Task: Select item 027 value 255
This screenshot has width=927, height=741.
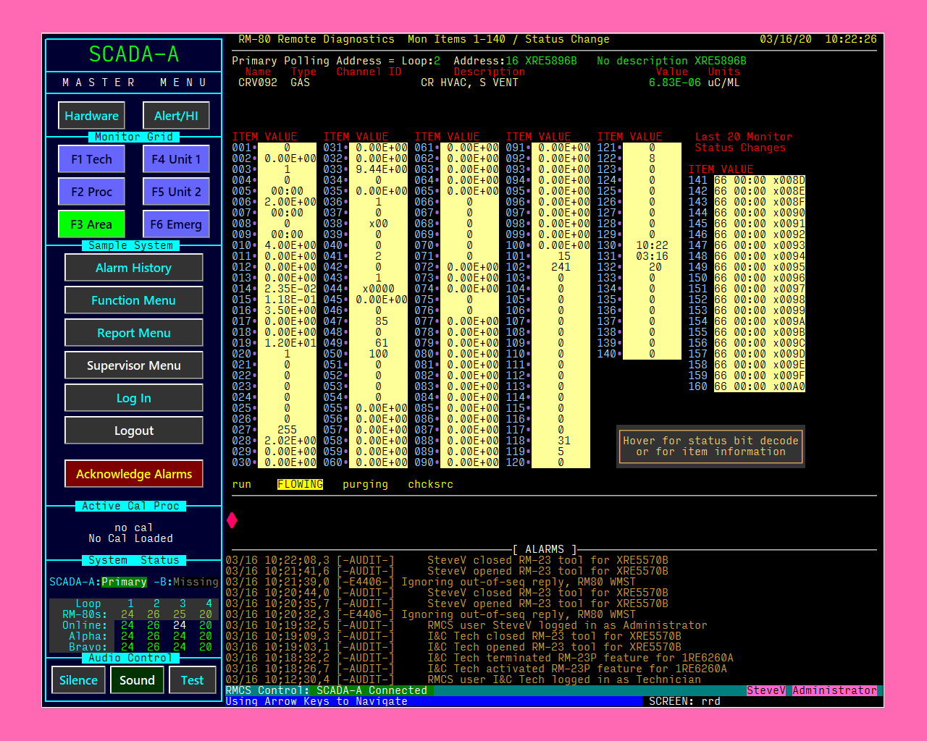Action: tap(287, 430)
